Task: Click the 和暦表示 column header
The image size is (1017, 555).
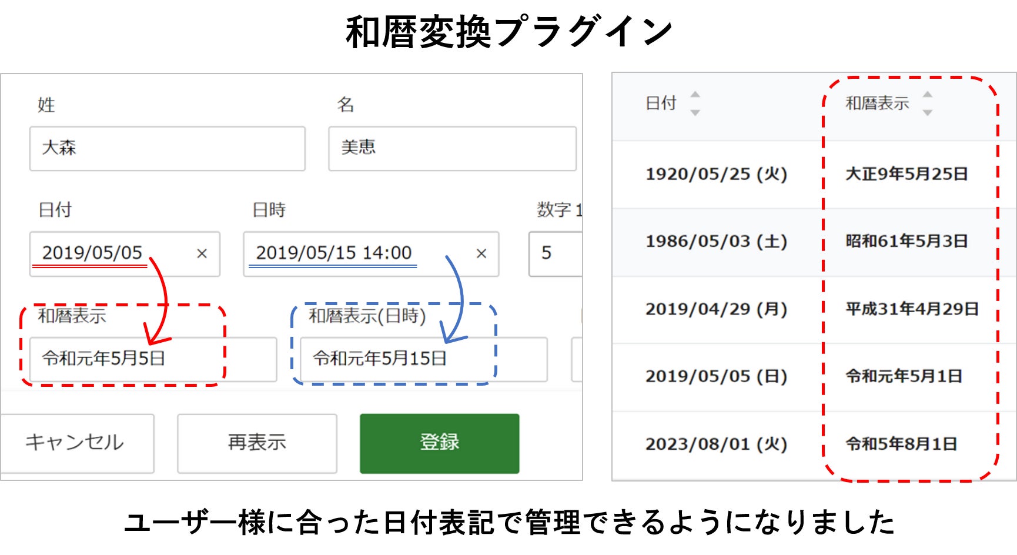Action: pos(877,103)
